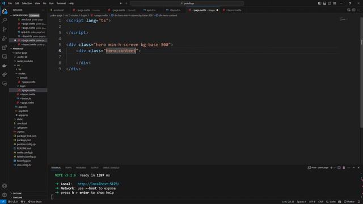Viewport: 363px width, 204px height.
Task: Click Prettier status bar item
Action: (349, 202)
